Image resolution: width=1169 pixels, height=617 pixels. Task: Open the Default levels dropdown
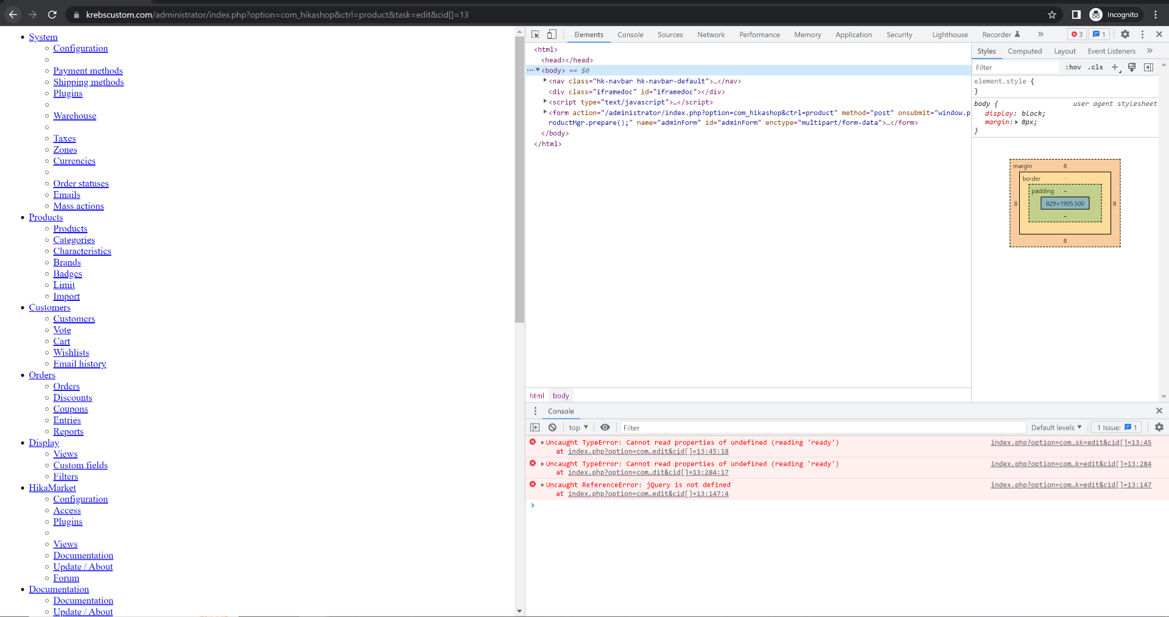(1056, 428)
